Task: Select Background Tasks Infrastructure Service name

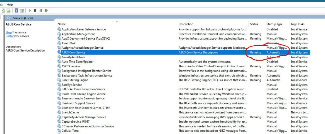Action: pos(87,76)
